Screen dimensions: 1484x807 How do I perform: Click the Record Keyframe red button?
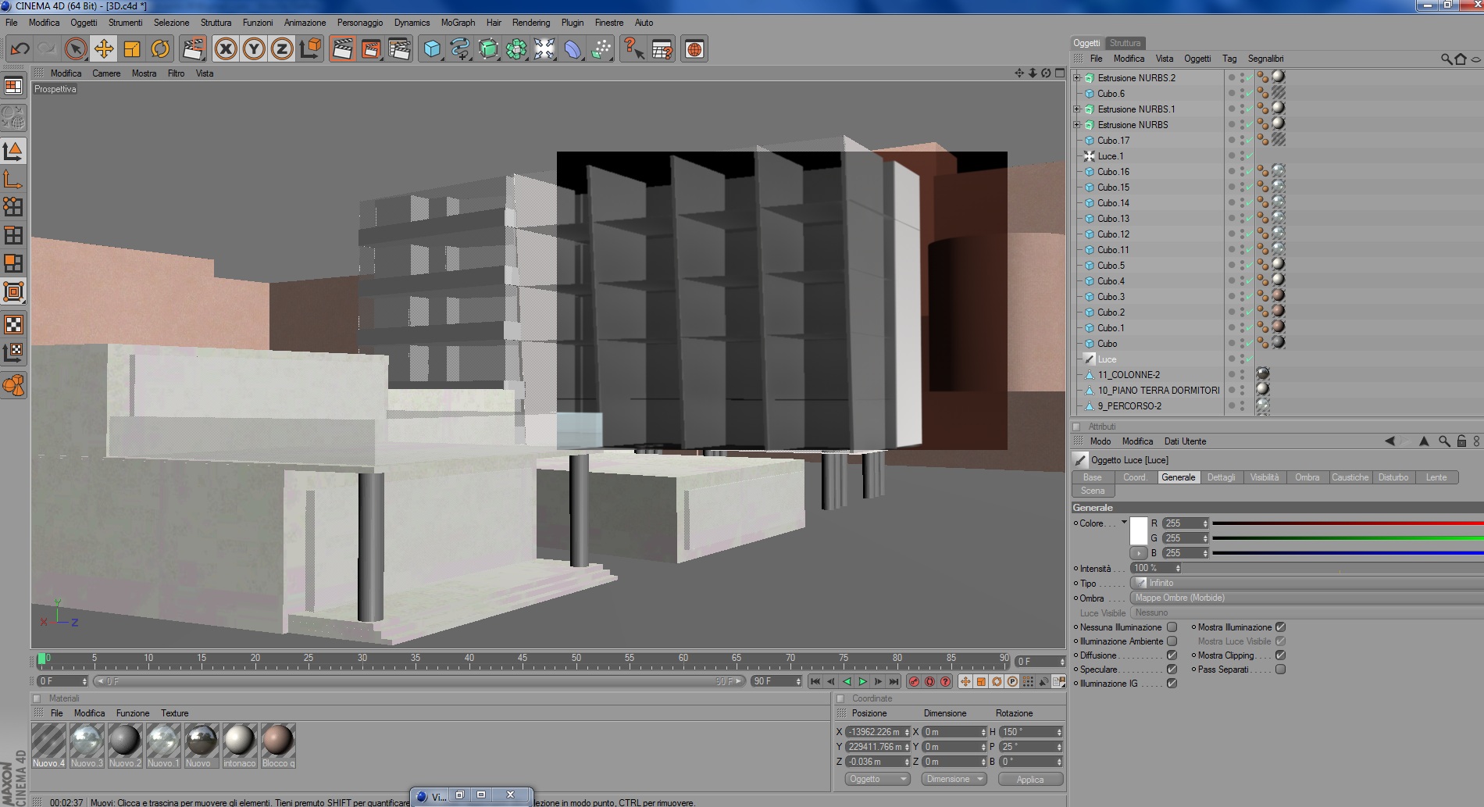tap(914, 682)
